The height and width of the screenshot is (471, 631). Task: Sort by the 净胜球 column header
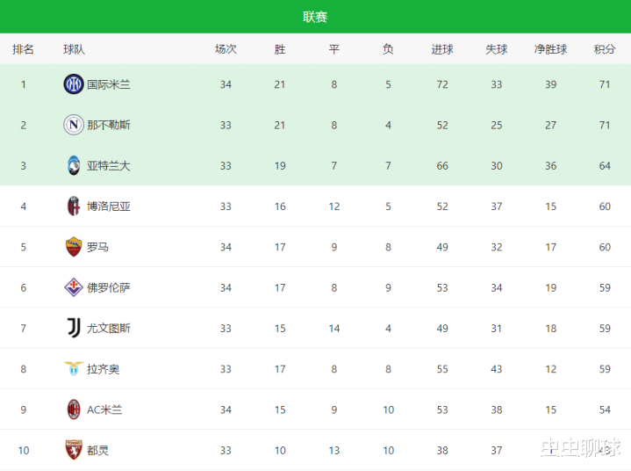[550, 49]
